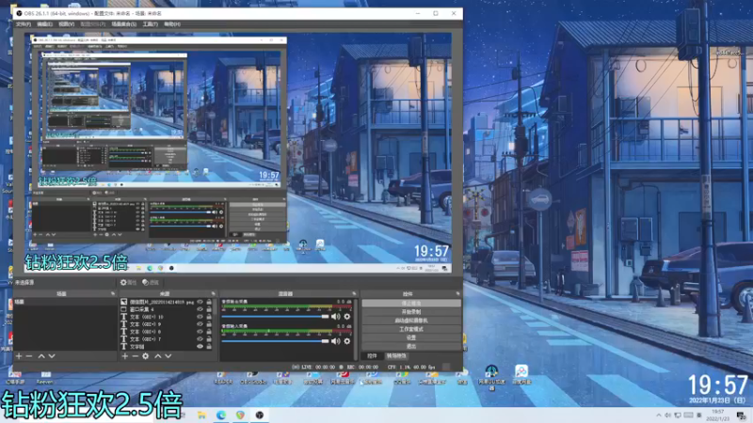Screen dimensions: 753x423
Task: Lock the 文本 (GDI+) 8 source
Action: coord(209,332)
